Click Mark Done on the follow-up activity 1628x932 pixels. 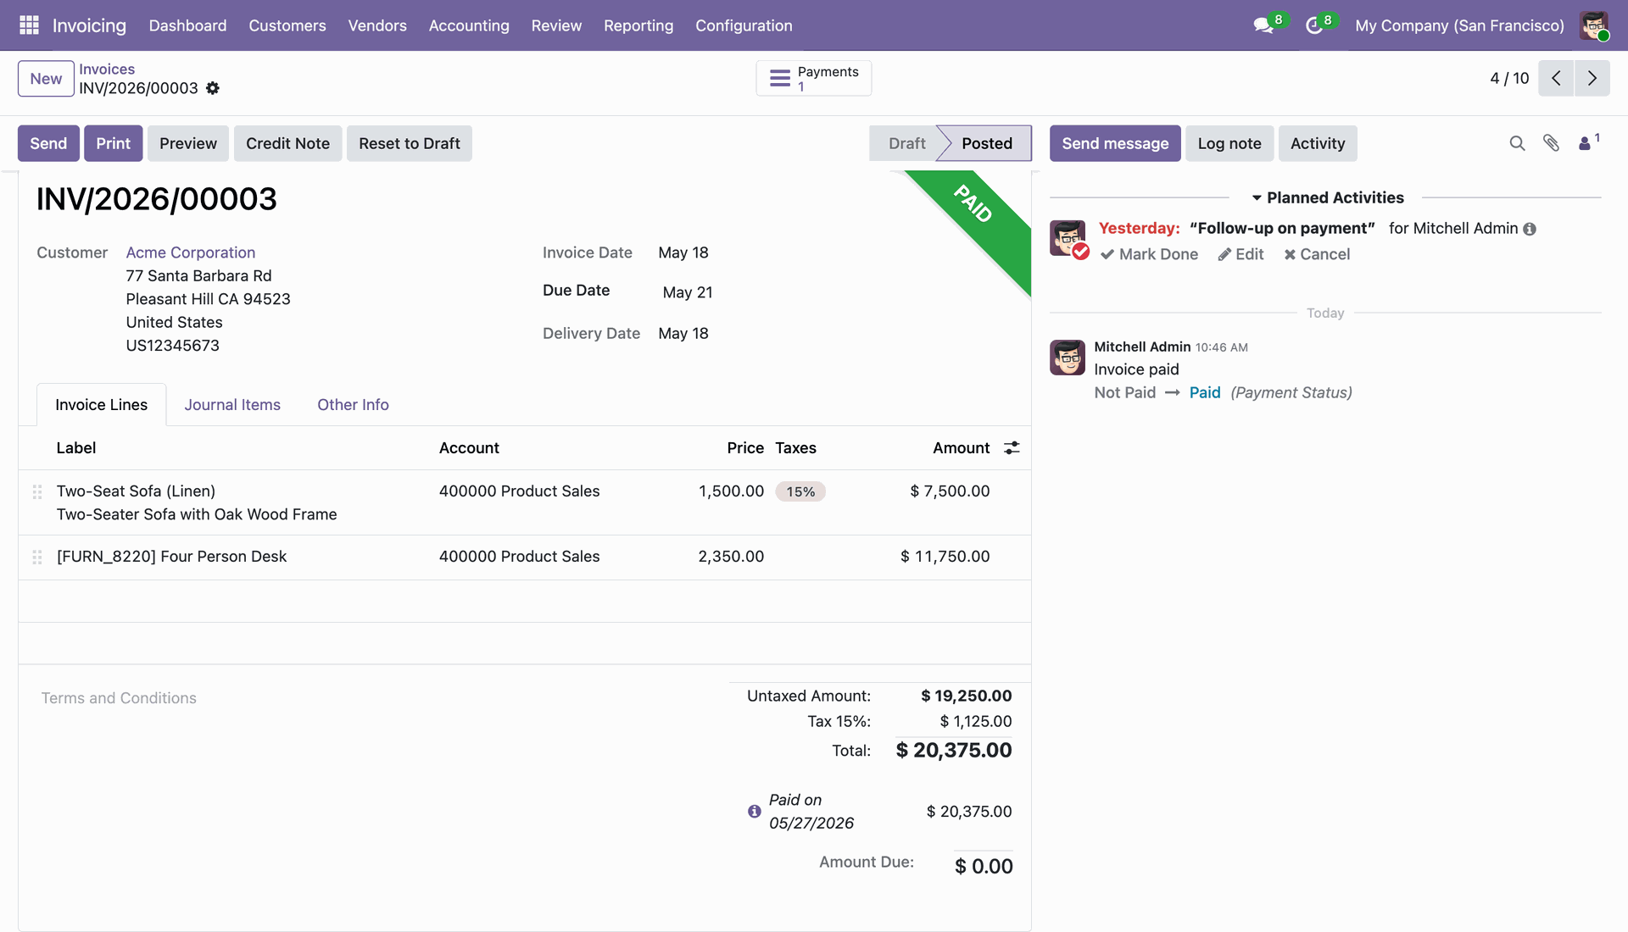pos(1149,254)
